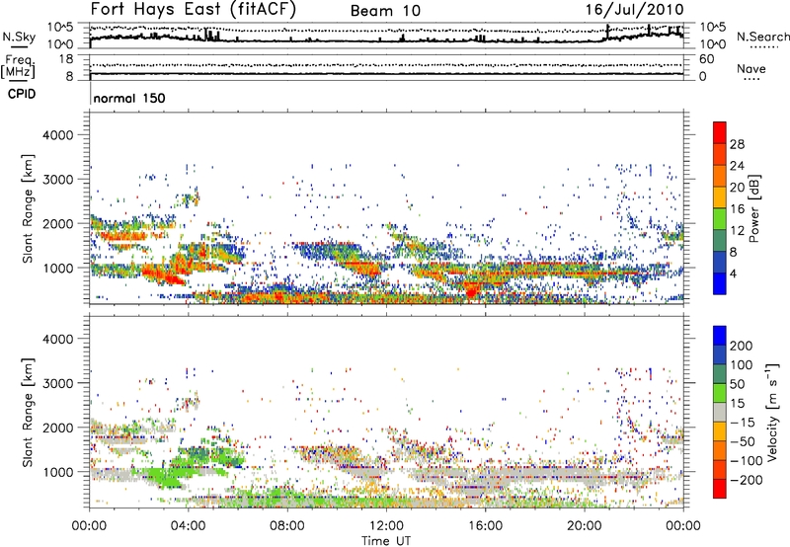Click the 'Nave' legend label
Screen dimensions: 790x547
tap(751, 69)
